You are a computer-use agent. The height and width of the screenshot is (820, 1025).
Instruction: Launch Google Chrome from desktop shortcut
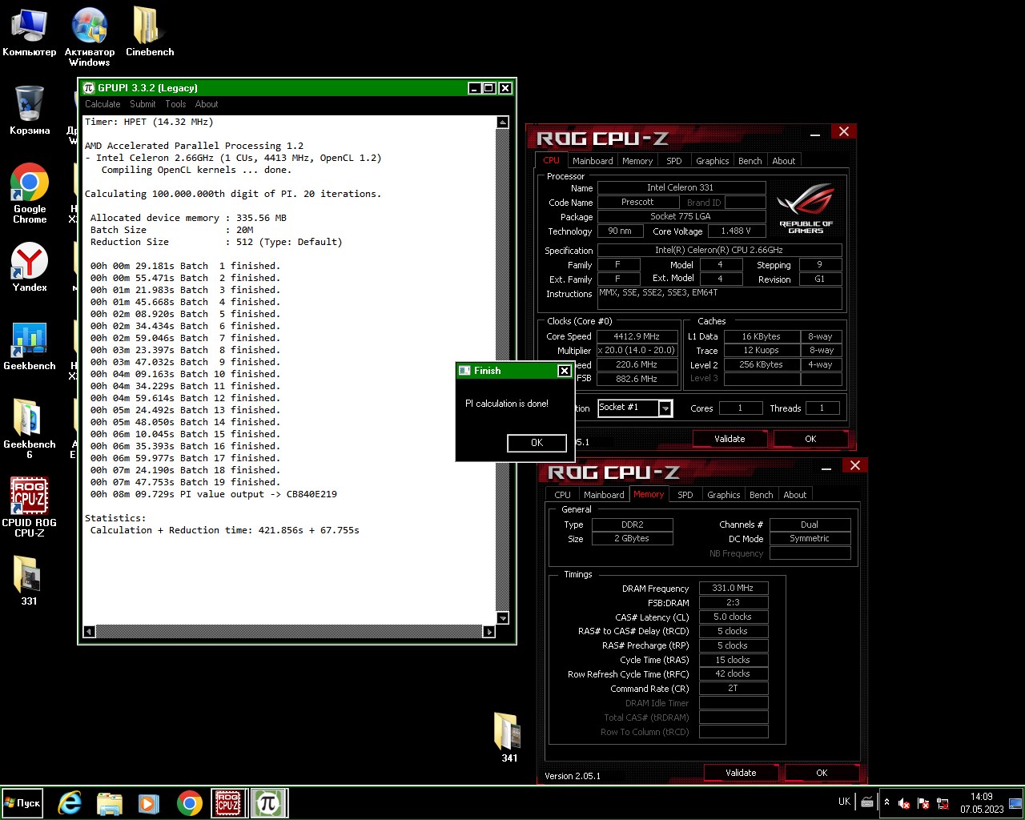(30, 193)
